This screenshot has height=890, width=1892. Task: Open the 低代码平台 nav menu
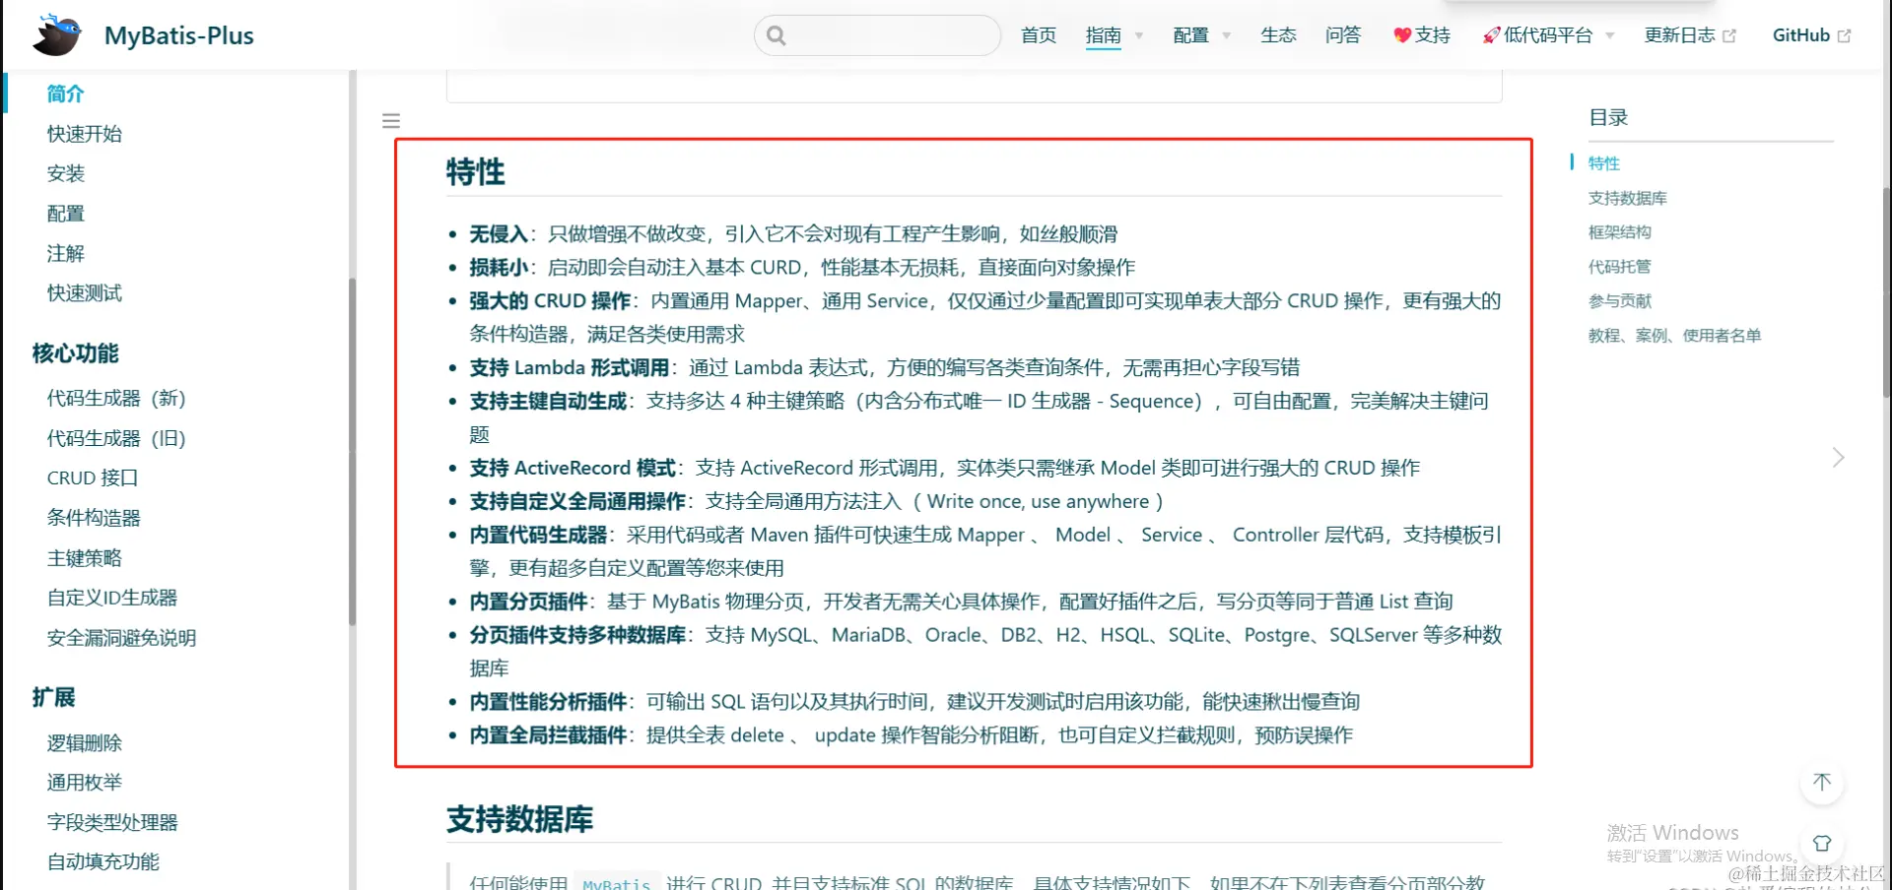coord(1548,35)
